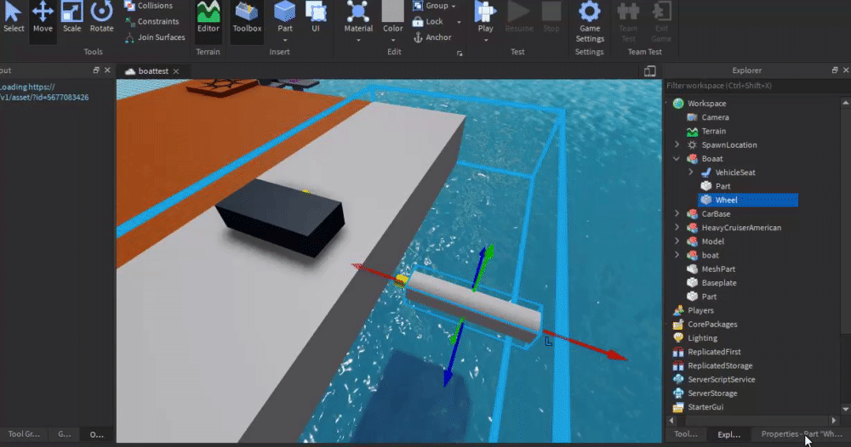The height and width of the screenshot is (447, 851).
Task: Activate the Move tool
Action: coord(43,17)
